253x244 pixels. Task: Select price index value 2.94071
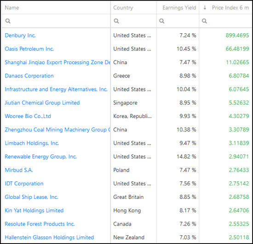click(239, 156)
